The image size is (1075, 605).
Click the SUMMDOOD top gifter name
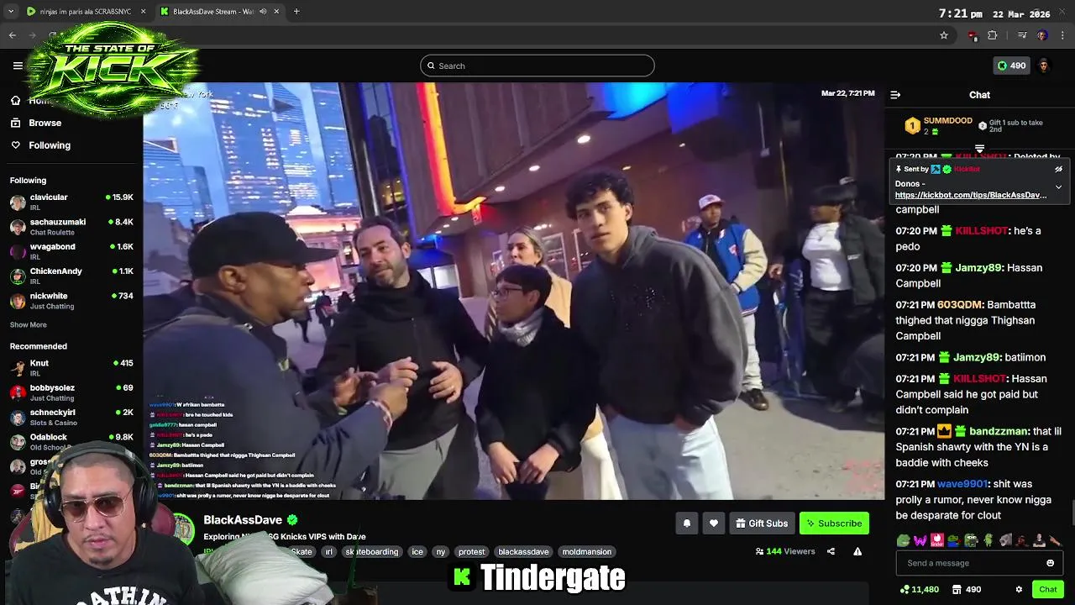[x=947, y=121]
